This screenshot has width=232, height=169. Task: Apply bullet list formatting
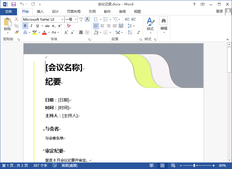pyautogui.click(x=96, y=19)
